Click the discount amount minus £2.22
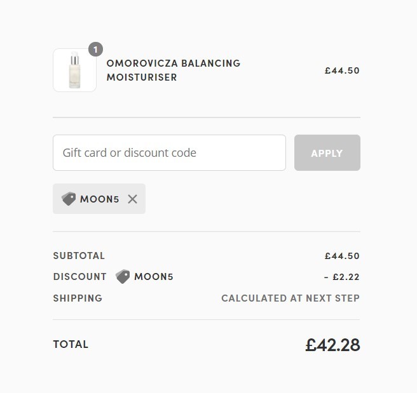The height and width of the screenshot is (393, 417). click(x=342, y=277)
